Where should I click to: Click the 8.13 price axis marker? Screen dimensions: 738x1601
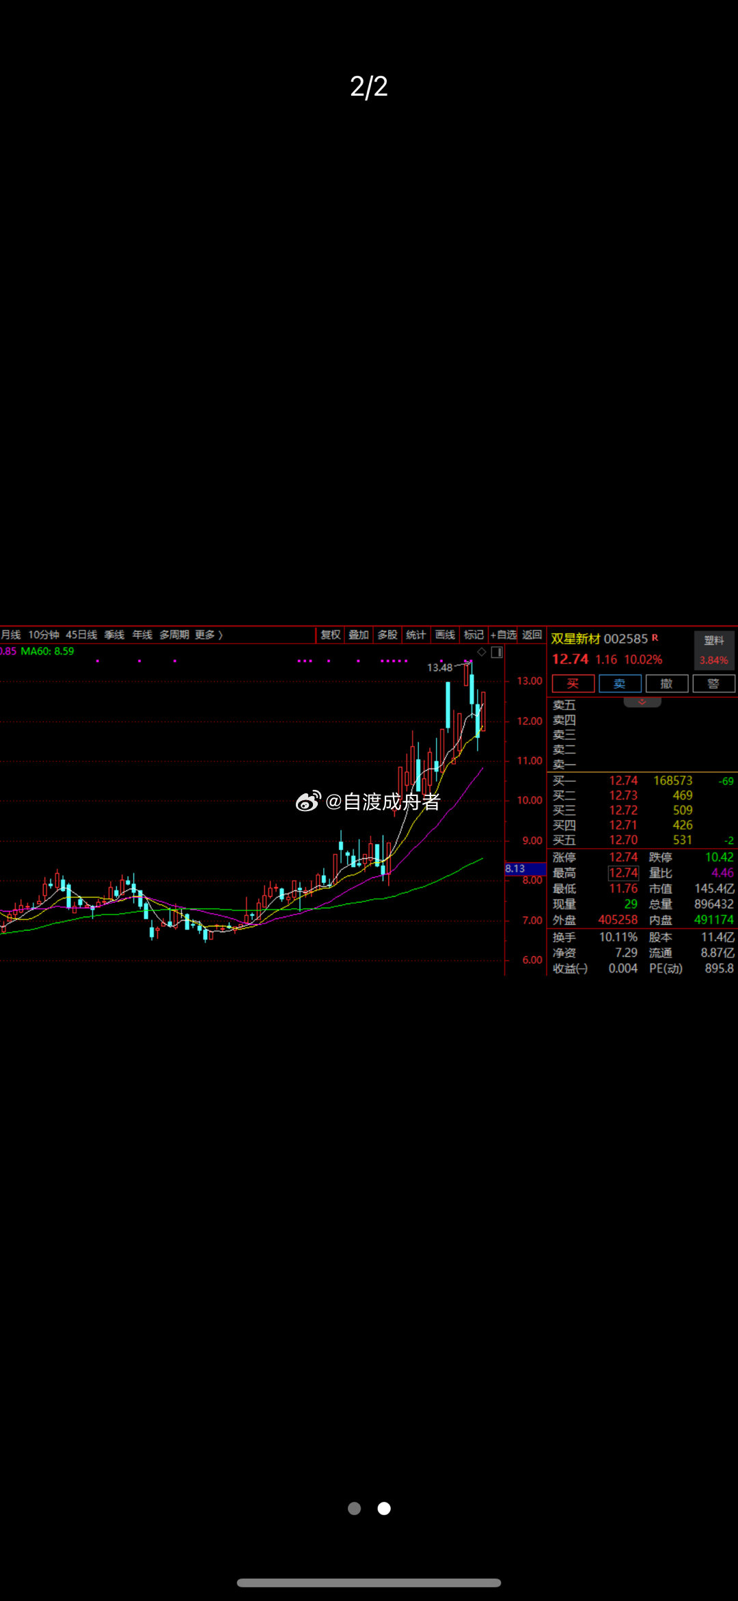(x=525, y=869)
